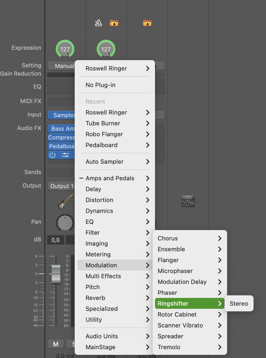Click the metronome icon above the channel strip
The height and width of the screenshot is (358, 266).
99,23
